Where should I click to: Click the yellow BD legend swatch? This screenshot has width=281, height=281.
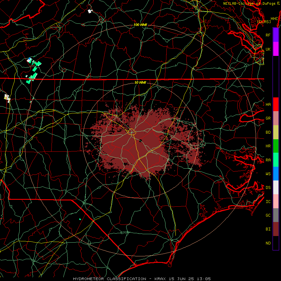click(276, 132)
